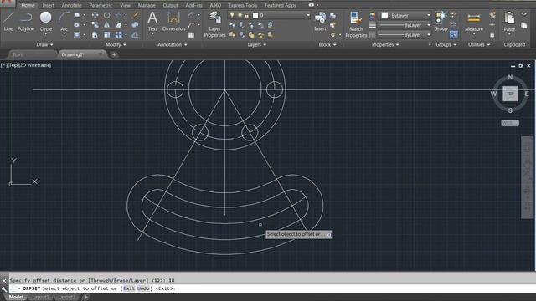The image size is (536, 301).
Task: Select the Polyline tool
Action: pos(26,21)
